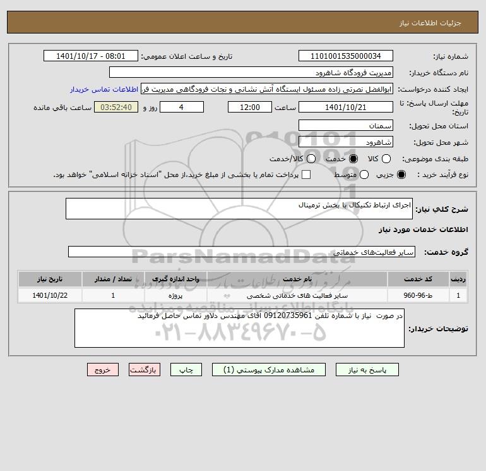Click the شرح کلی نیاز label
The image size is (486, 471).
[x=442, y=209]
